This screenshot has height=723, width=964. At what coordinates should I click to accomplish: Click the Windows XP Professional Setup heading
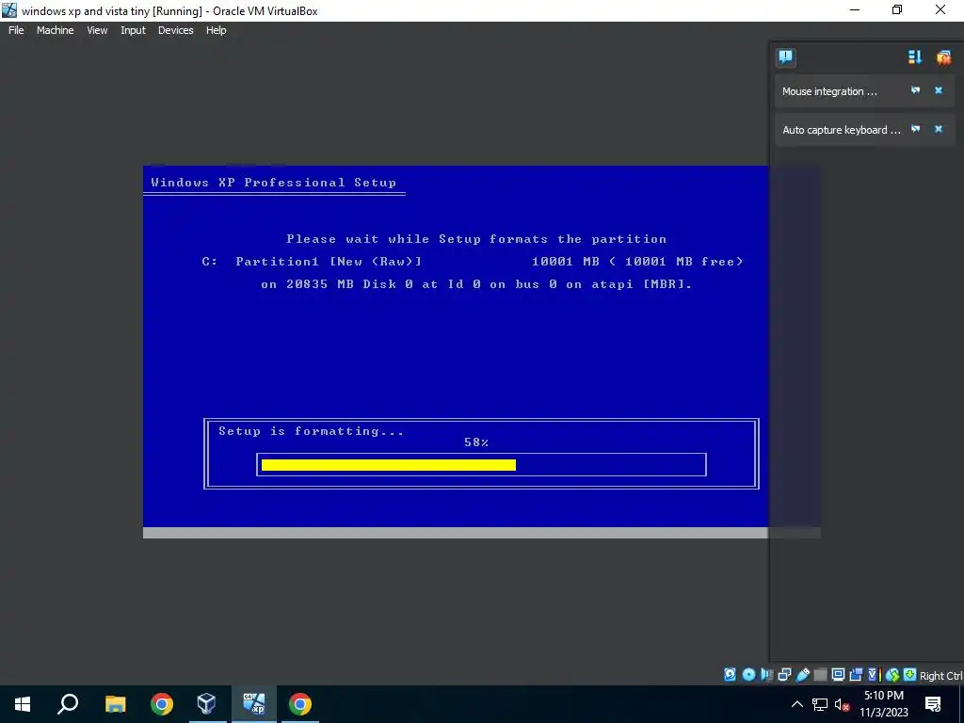pyautogui.click(x=274, y=182)
